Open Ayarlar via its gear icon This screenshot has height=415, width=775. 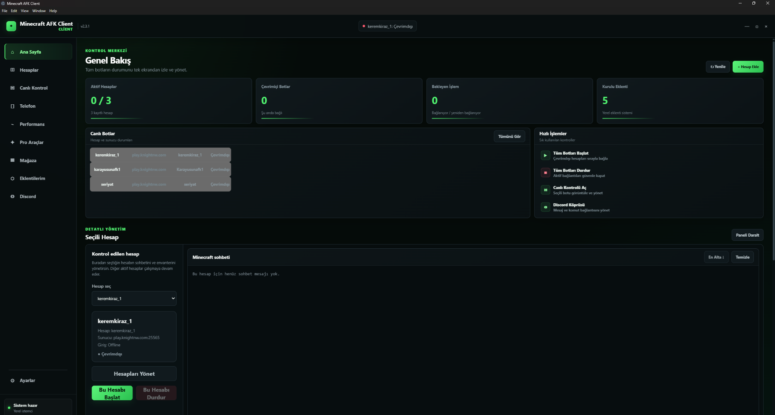click(12, 381)
